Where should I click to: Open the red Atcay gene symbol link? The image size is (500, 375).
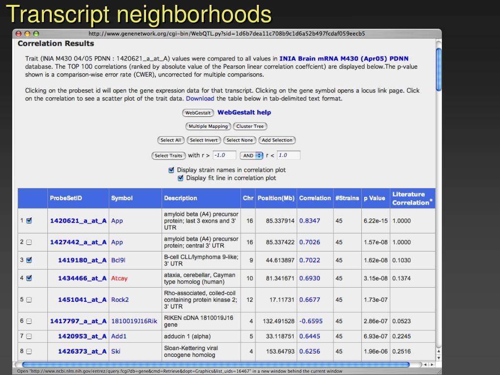coord(119,278)
